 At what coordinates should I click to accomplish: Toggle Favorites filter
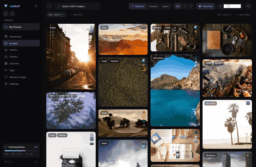(x=206, y=6)
